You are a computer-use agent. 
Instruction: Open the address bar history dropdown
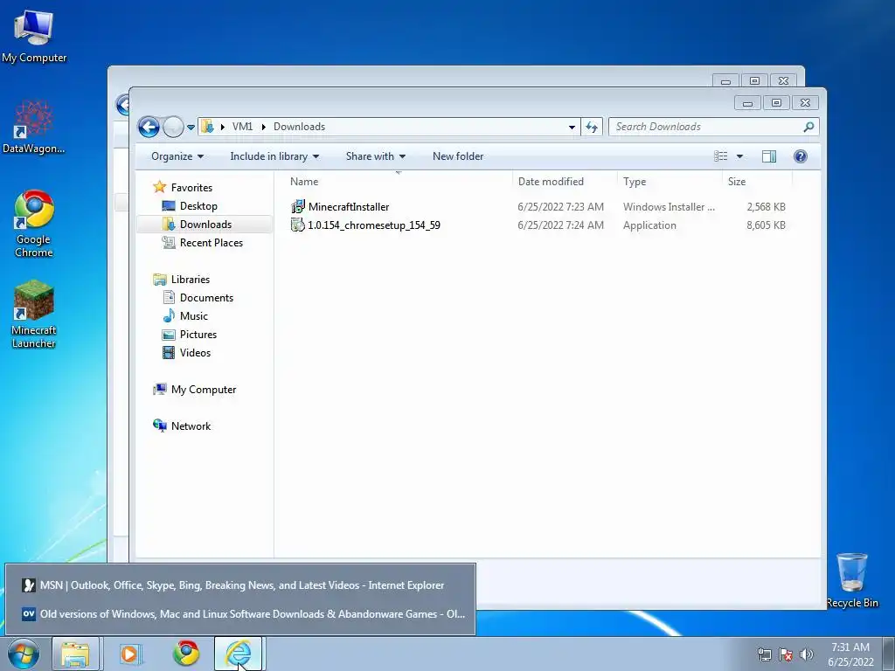pos(572,128)
